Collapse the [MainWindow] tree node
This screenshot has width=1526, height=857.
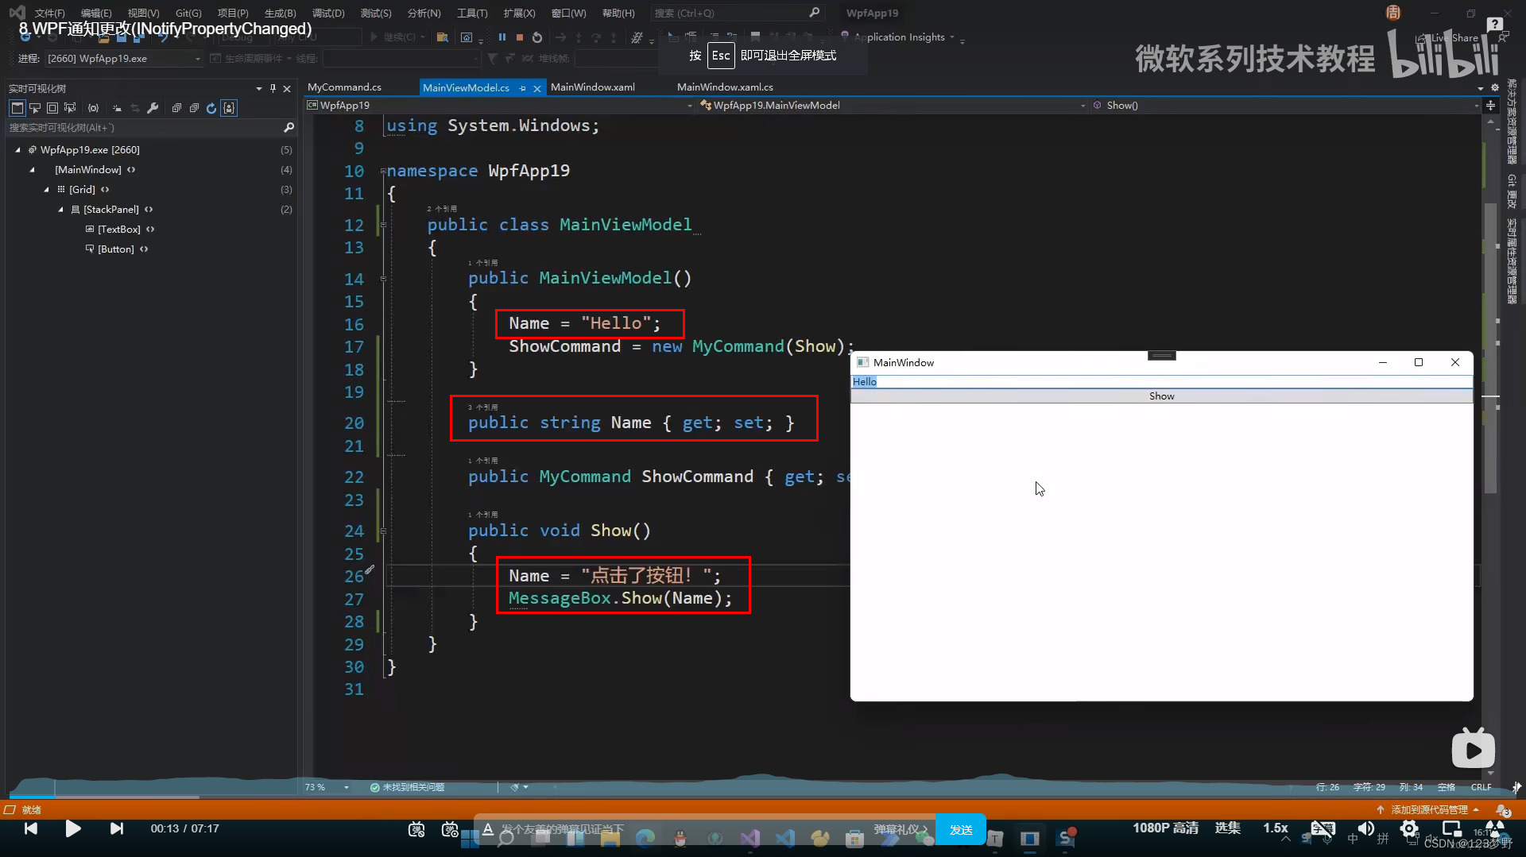click(x=32, y=169)
